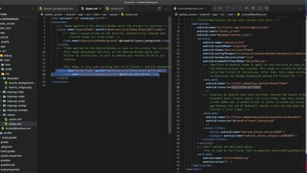
Task: Select styles.xml in file tree
Action: coord(15,124)
